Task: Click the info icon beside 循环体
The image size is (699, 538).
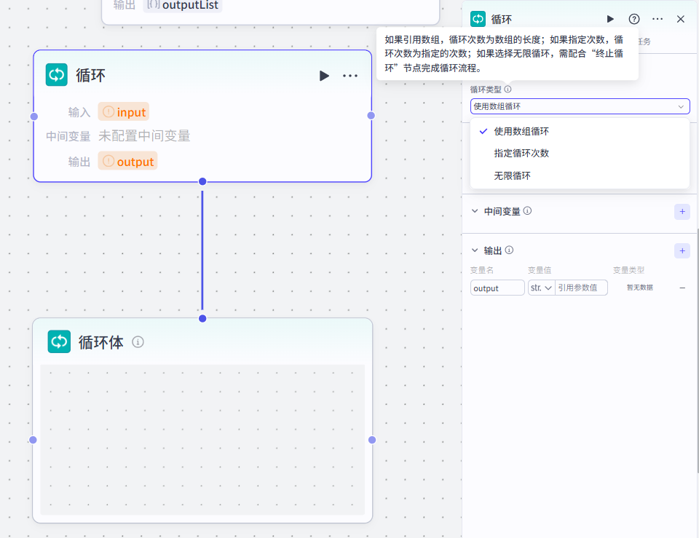Action: tap(138, 342)
